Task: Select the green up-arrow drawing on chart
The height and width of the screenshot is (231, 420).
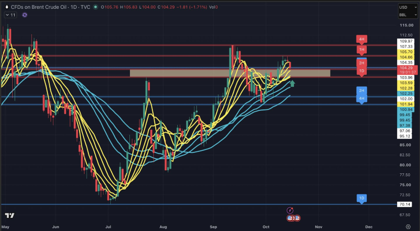Action: pos(292,84)
